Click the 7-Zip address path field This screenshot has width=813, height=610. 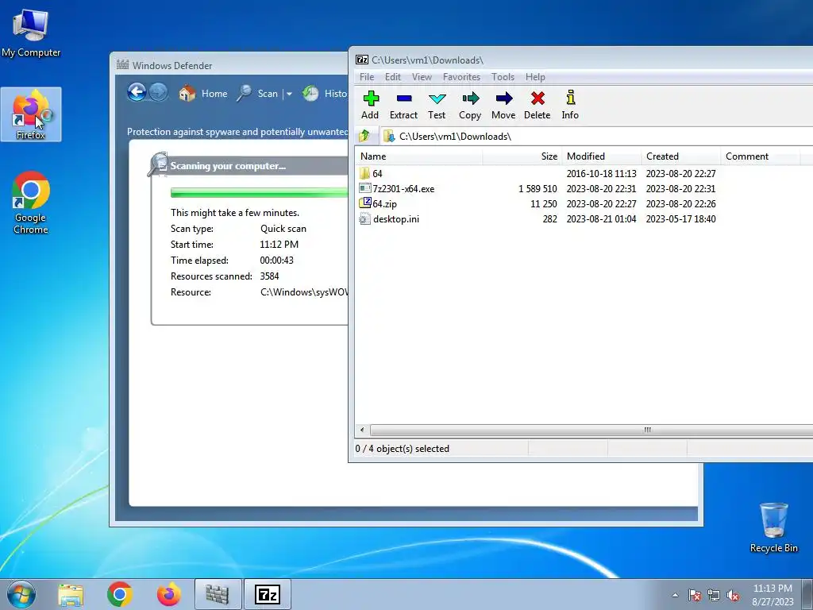point(596,137)
